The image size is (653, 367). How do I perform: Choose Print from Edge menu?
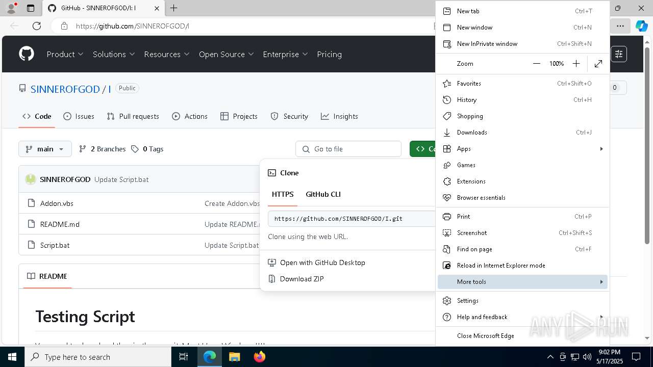(522, 217)
